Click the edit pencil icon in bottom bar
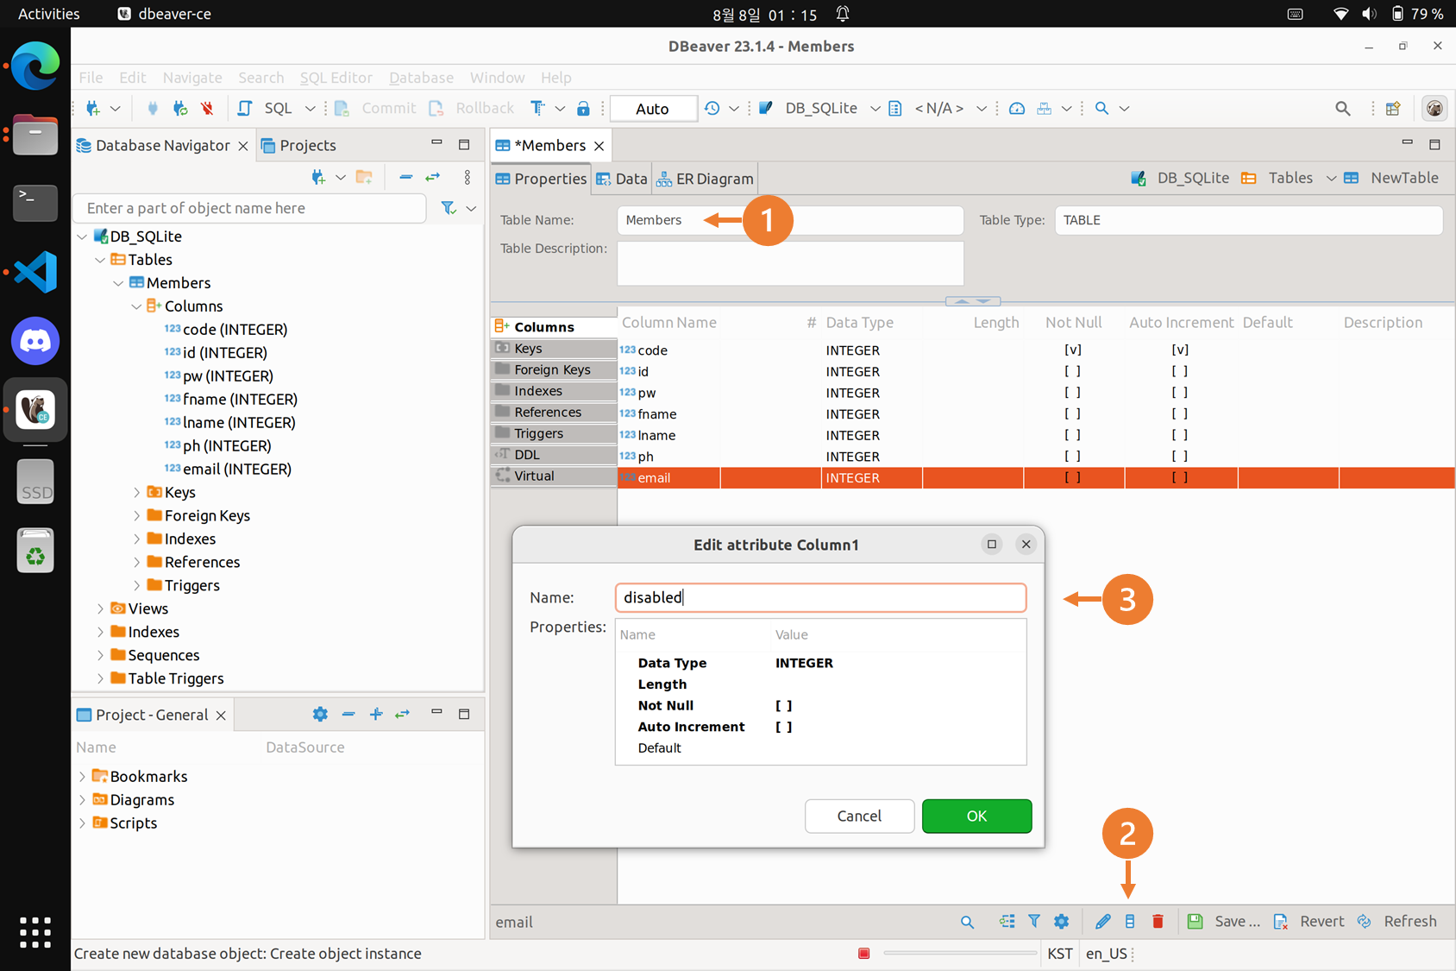Viewport: 1456px width, 971px height. (x=1102, y=922)
